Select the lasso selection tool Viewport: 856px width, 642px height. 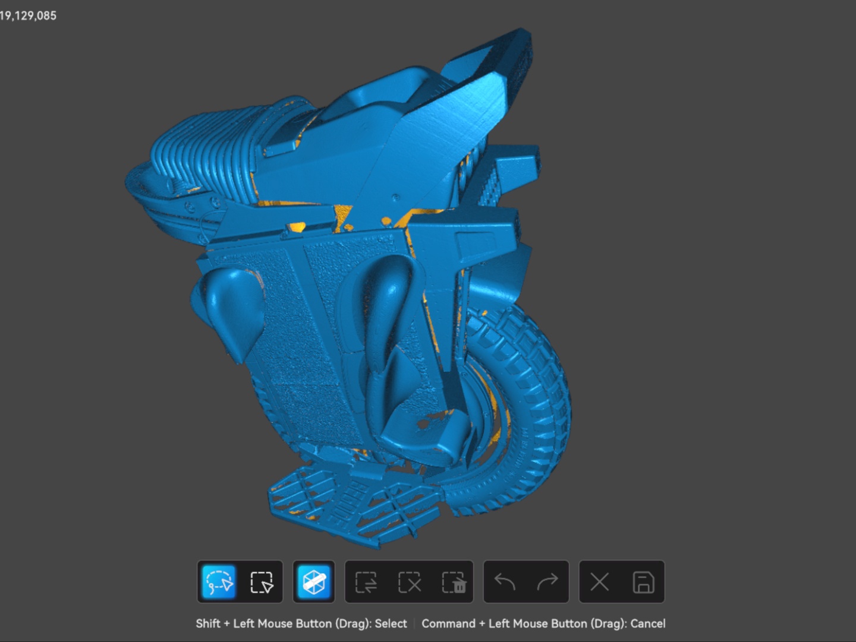point(219,582)
